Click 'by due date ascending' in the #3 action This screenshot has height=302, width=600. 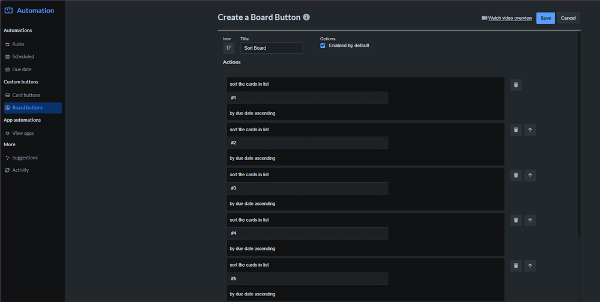pyautogui.click(x=252, y=204)
